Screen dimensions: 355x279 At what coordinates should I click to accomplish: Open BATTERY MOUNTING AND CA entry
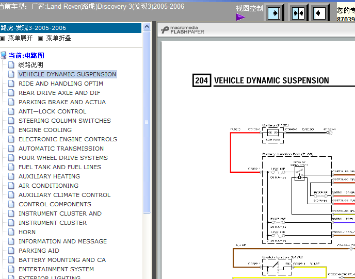point(62,260)
